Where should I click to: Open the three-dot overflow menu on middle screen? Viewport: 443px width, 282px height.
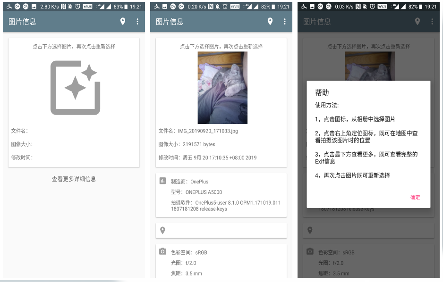[x=285, y=21]
